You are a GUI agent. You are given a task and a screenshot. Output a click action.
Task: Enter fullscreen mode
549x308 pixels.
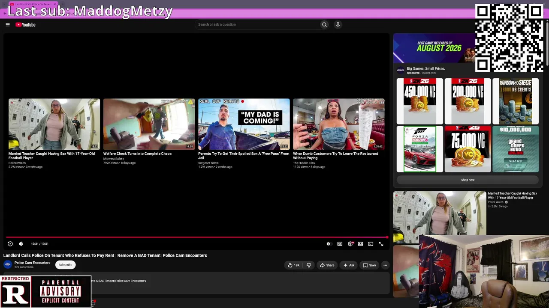pos(381,244)
